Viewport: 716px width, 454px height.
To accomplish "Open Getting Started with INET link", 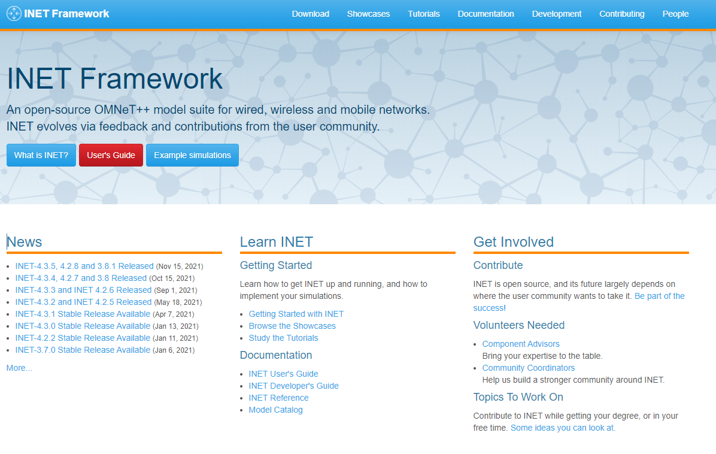I will click(x=296, y=314).
